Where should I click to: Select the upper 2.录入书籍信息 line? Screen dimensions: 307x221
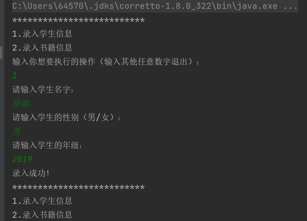42,48
